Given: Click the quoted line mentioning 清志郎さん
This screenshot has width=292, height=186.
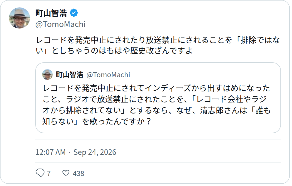Looking at the screenshot, I should pyautogui.click(x=157, y=110).
